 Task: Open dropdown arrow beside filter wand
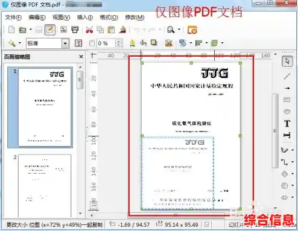tap(20, 43)
